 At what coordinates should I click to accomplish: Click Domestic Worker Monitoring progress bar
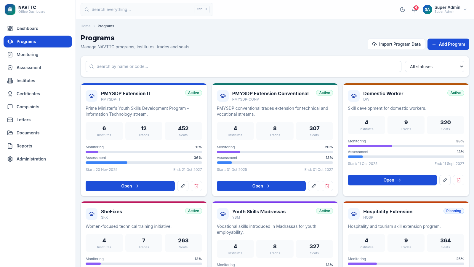pos(406,146)
